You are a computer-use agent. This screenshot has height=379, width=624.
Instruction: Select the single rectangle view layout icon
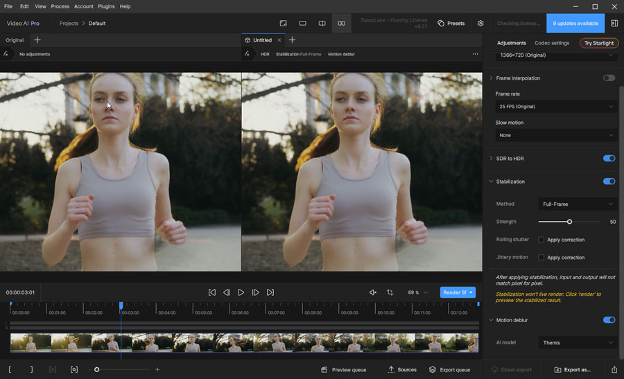coord(302,24)
